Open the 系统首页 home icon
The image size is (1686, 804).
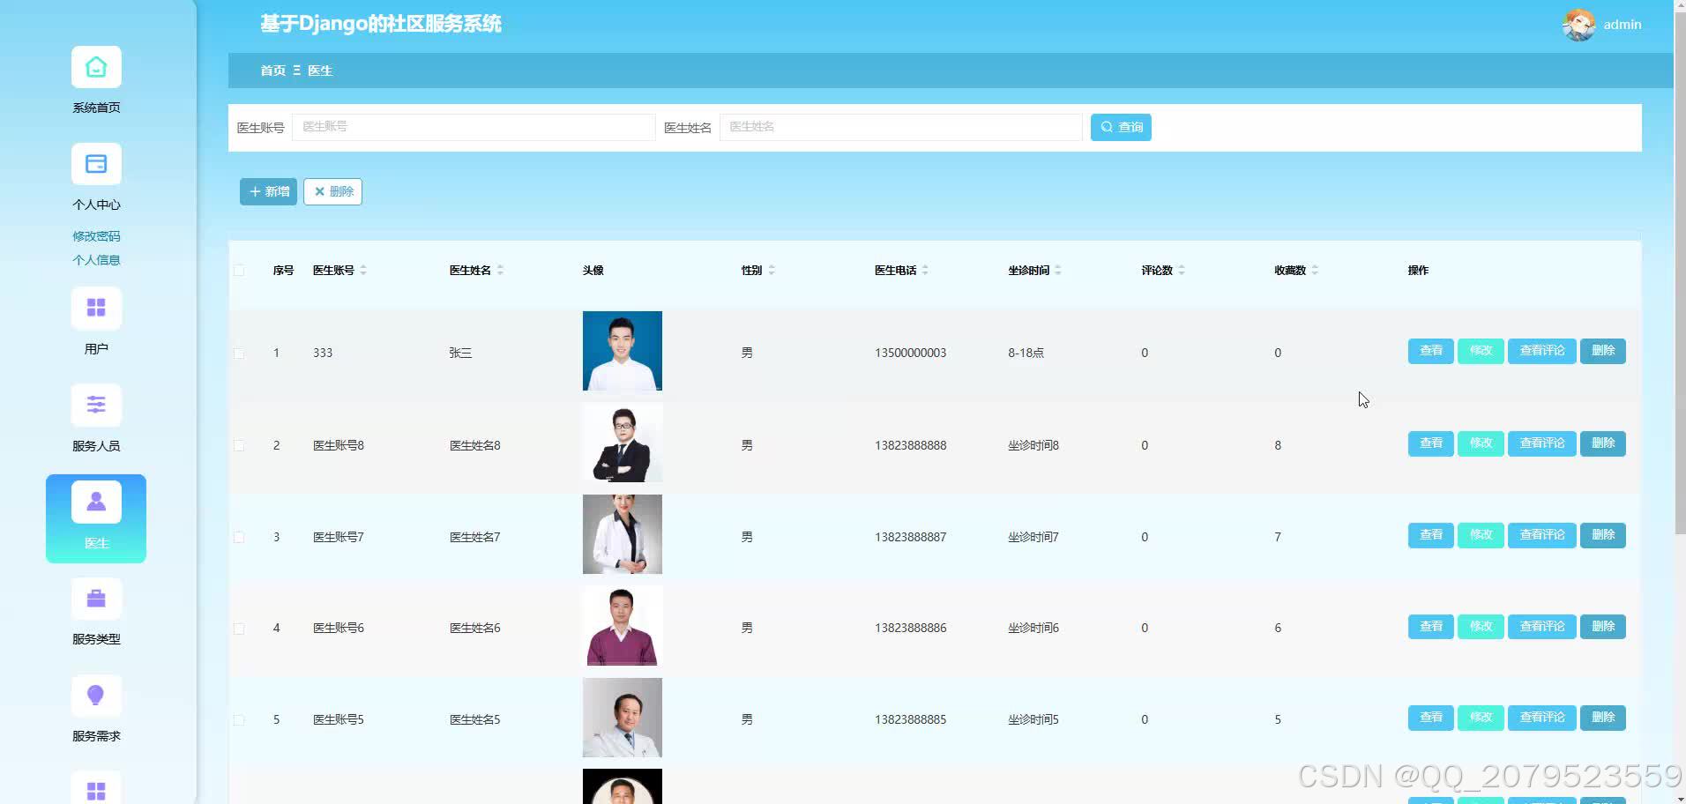point(96,67)
